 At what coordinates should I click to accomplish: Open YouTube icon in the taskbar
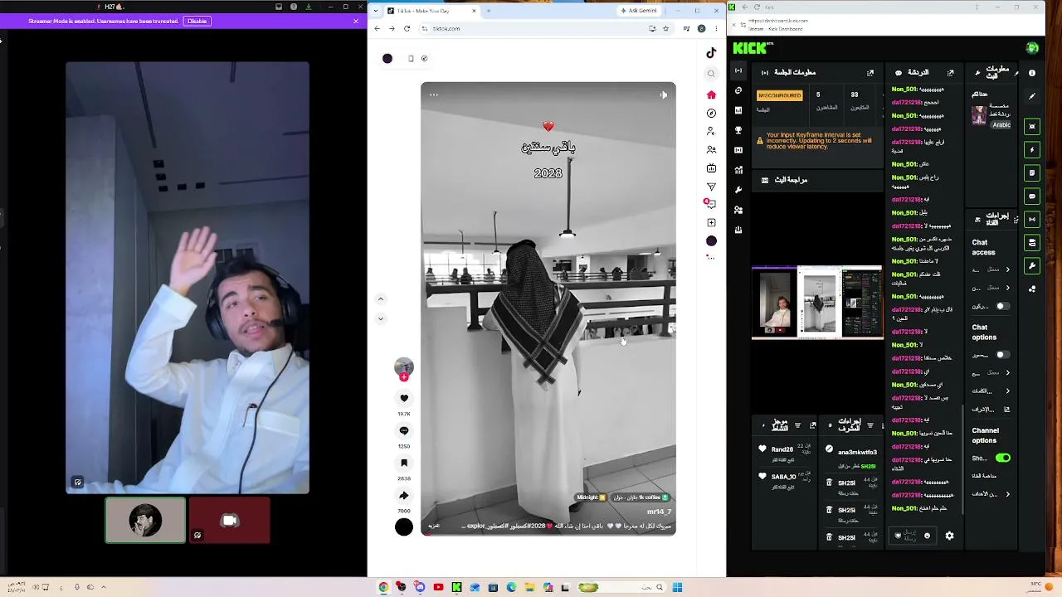[x=438, y=587]
